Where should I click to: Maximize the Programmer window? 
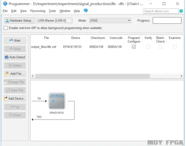click(164, 4)
